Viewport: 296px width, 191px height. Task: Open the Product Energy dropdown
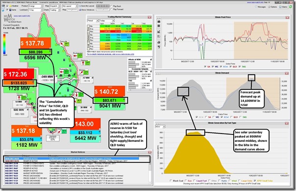[x=36, y=6]
